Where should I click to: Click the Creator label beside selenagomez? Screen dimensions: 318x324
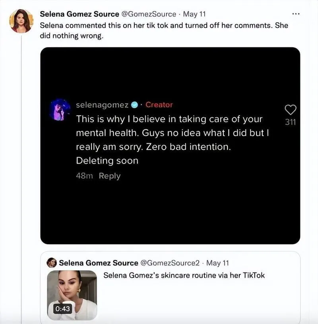[159, 105]
